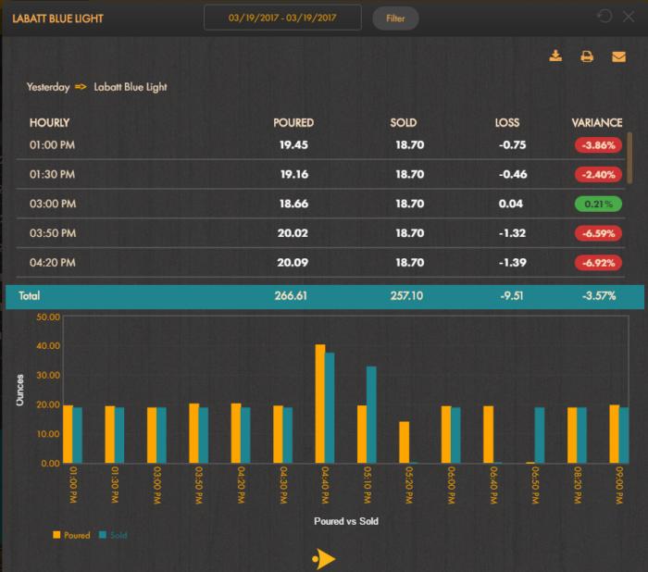
Task: Sort by LOSS column header
Action: [x=507, y=123]
